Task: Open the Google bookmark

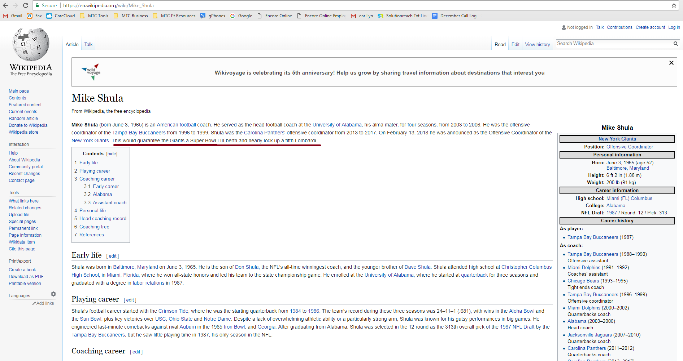Action: (241, 16)
